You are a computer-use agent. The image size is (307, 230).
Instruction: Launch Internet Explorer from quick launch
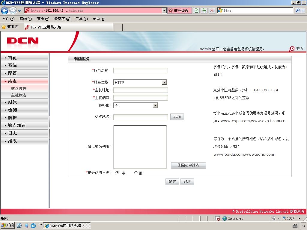(19, 226)
